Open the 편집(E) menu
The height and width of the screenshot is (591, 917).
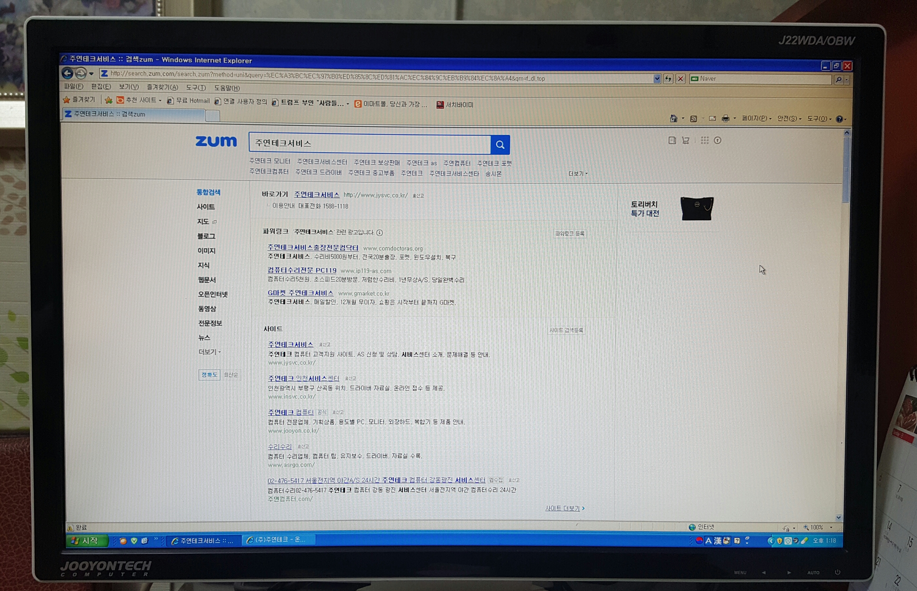[101, 87]
